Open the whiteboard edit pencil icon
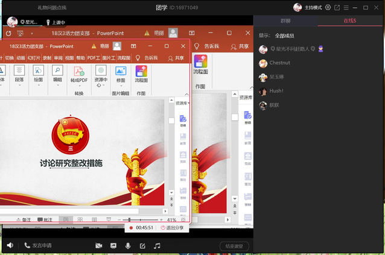Screen dimensions: 385x255 coord(142,246)
